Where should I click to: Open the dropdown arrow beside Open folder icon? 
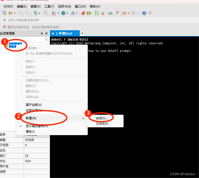[x=15, y=13]
